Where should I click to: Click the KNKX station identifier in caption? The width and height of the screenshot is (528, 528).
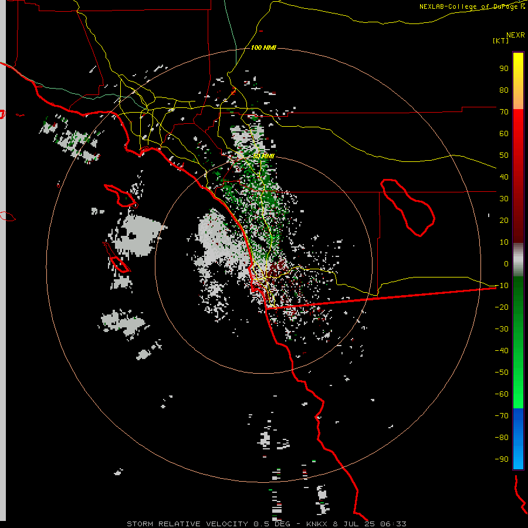[317, 524]
